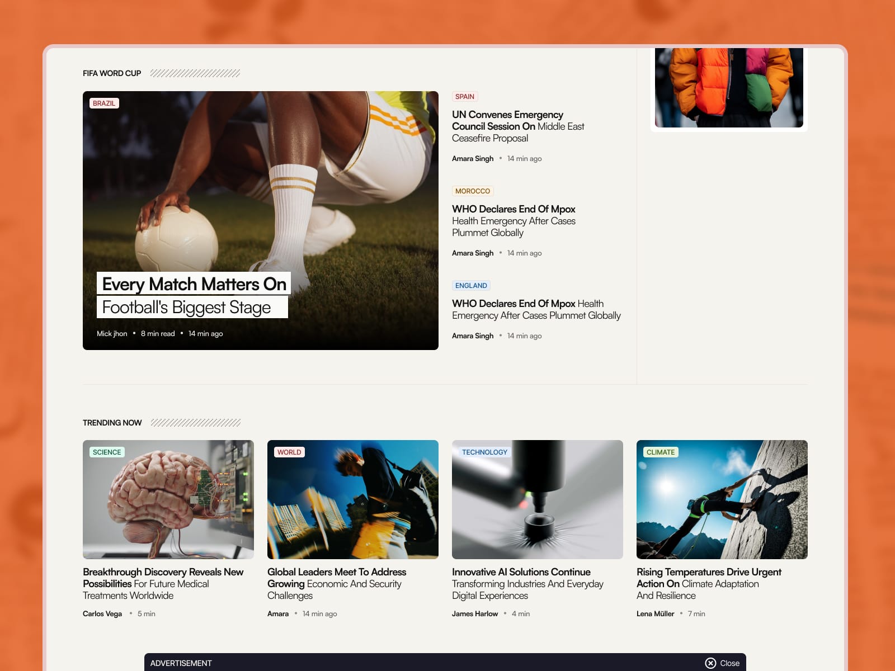Open the Every Match Matters headline
The image size is (895, 671).
pyautogui.click(x=194, y=295)
